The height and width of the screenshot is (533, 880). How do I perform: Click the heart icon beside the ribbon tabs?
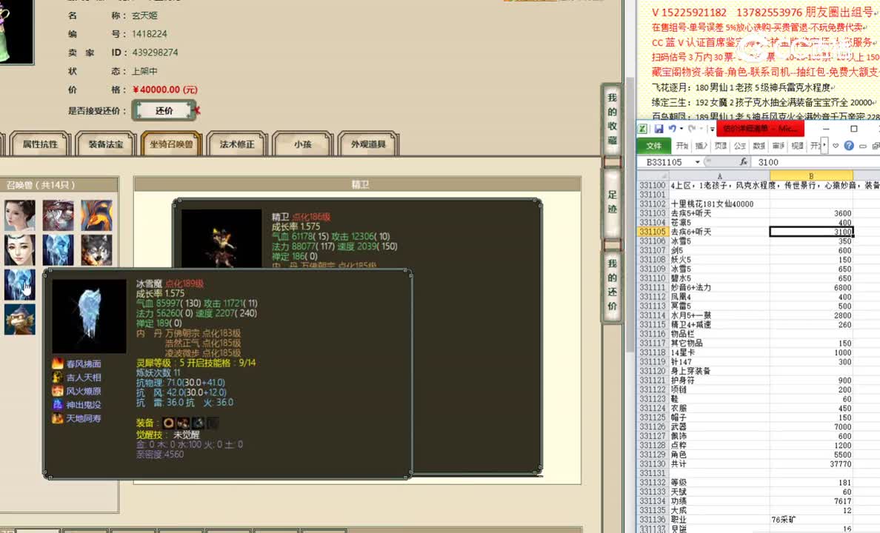(x=835, y=144)
